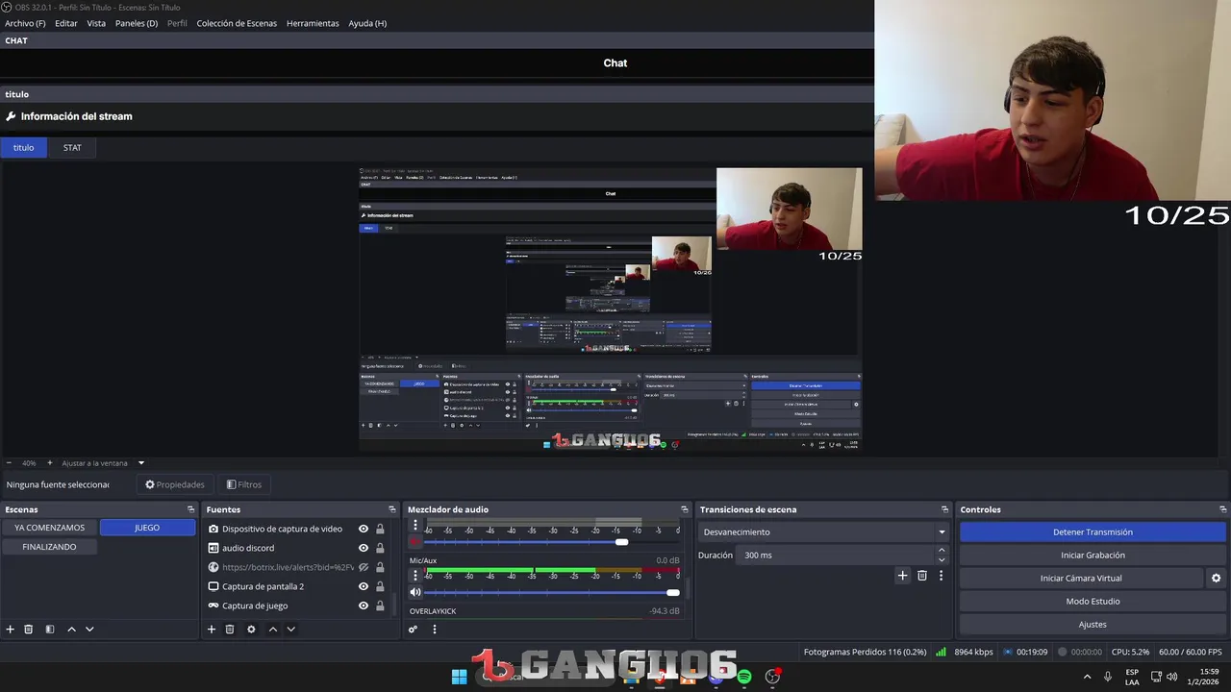This screenshot has width=1231, height=692.
Task: Click taskbar microphone tray icon
Action: pos(1108,677)
